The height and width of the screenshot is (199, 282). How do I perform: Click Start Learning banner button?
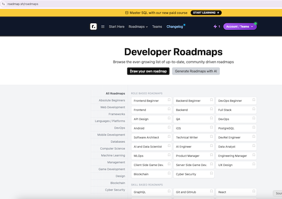pyautogui.click(x=206, y=13)
